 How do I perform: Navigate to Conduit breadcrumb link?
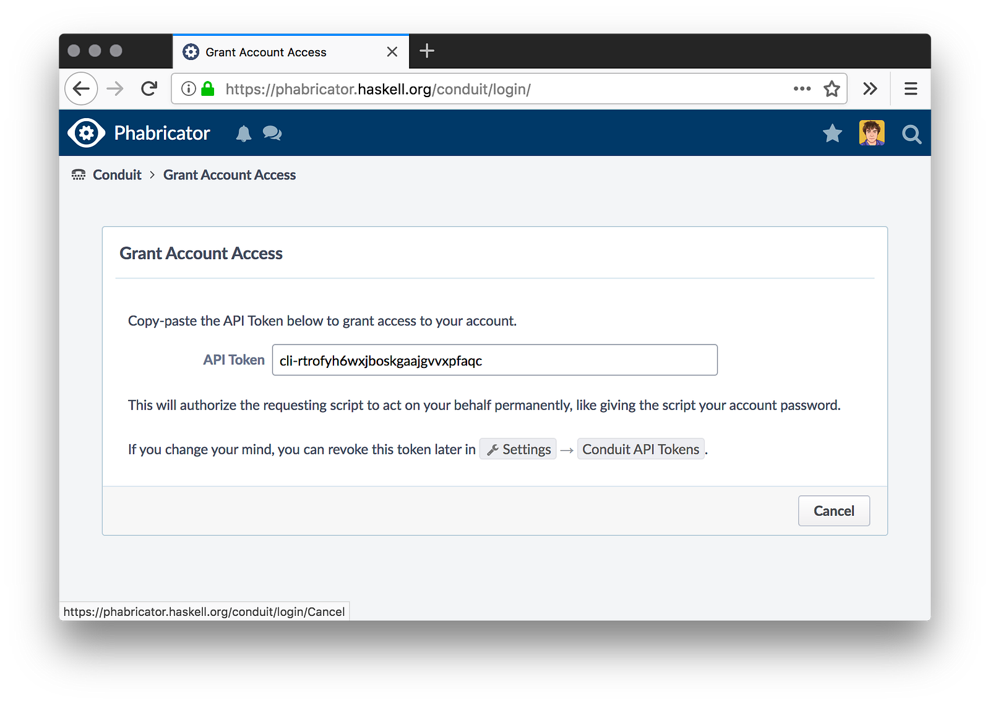117,175
